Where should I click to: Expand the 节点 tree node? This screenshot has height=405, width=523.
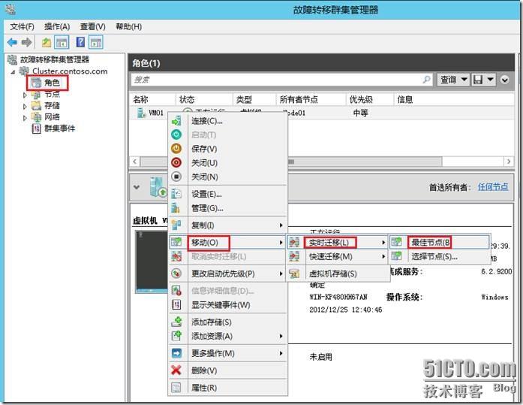[25, 95]
